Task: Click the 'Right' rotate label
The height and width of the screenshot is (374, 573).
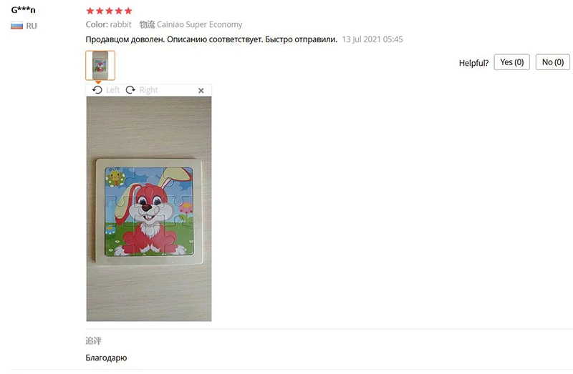Action: click(148, 90)
